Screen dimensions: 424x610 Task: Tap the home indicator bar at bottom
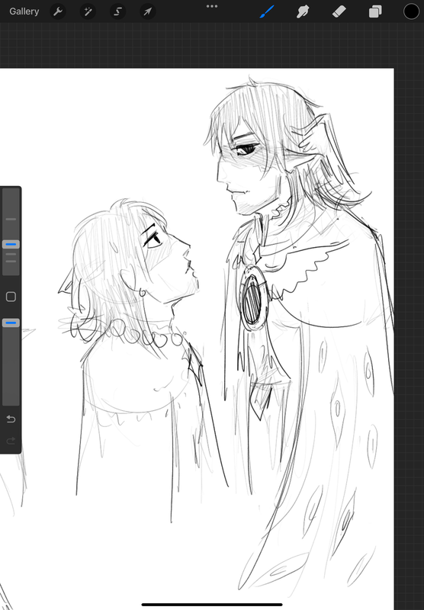pyautogui.click(x=212, y=605)
